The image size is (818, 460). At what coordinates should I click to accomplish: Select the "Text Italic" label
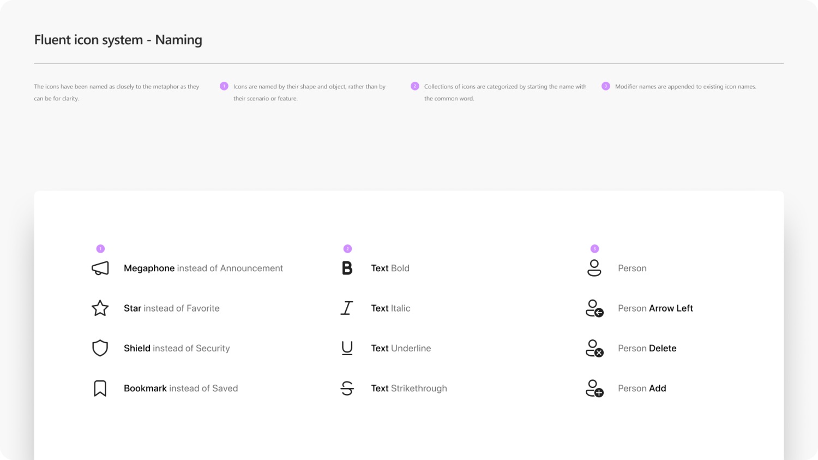click(x=391, y=308)
